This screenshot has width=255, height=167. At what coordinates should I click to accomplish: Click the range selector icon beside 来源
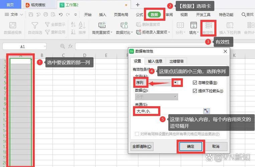pos(207,111)
